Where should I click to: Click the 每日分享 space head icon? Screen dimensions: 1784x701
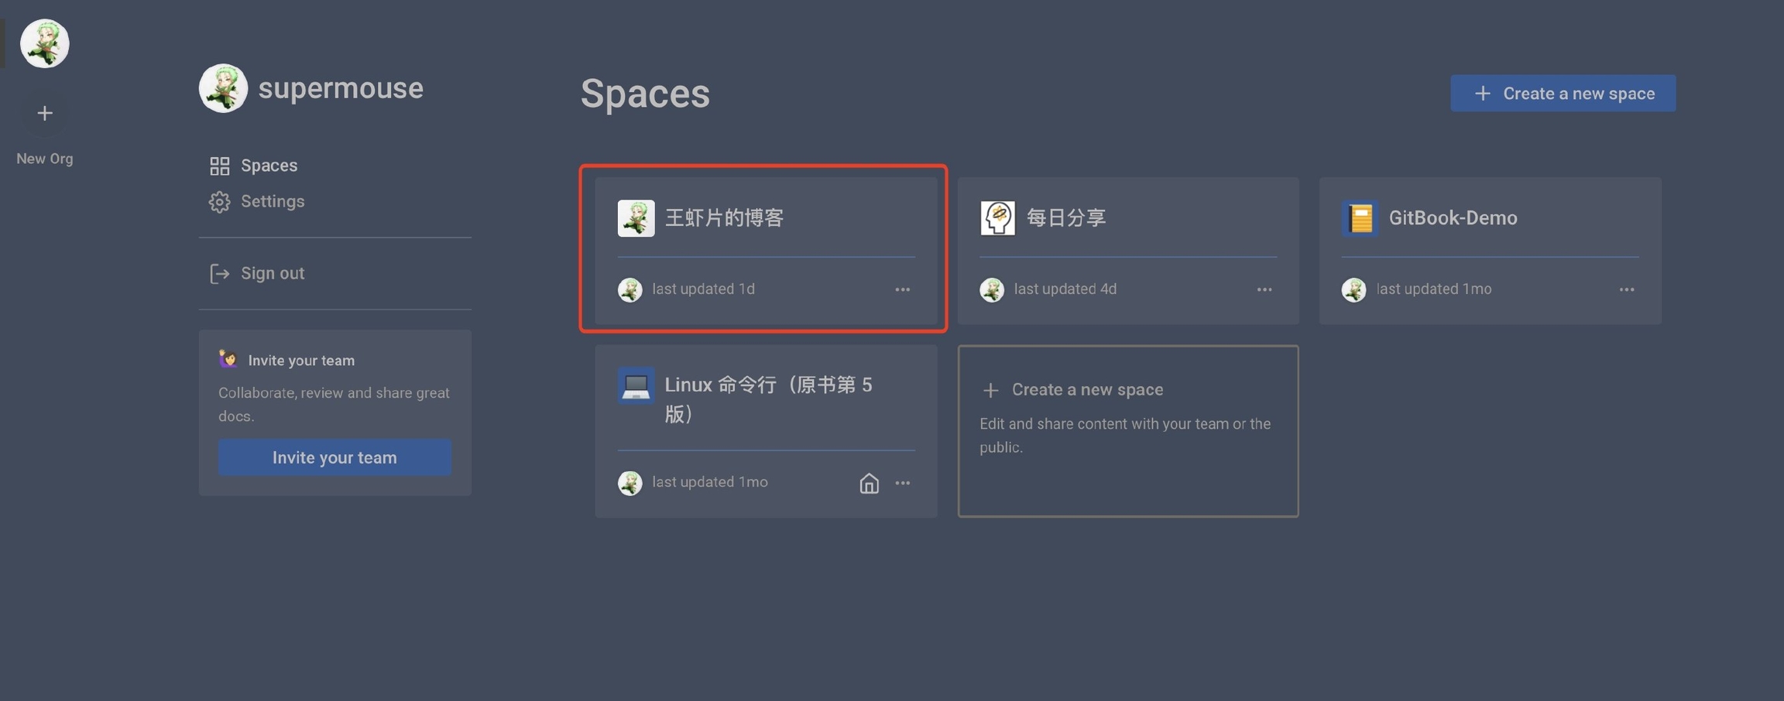(997, 218)
